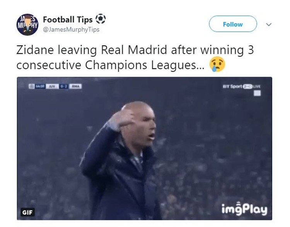Click the GIF badge on the media
Image resolution: width=290 pixels, height=227 pixels.
coord(27,212)
